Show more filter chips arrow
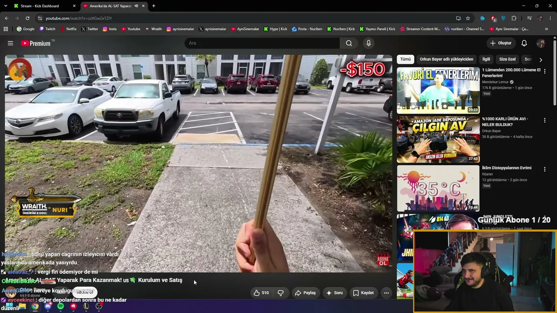The height and width of the screenshot is (313, 557). tap(541, 60)
